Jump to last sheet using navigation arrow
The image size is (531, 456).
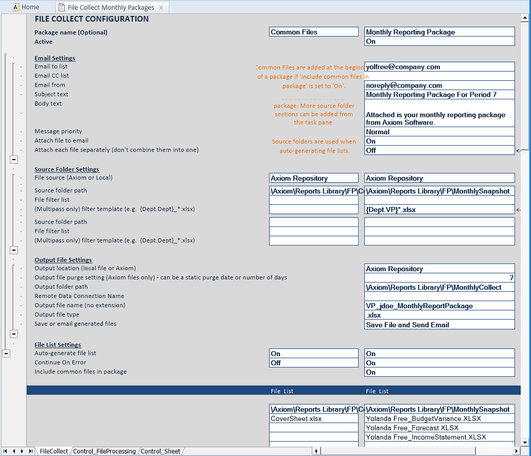click(30, 451)
